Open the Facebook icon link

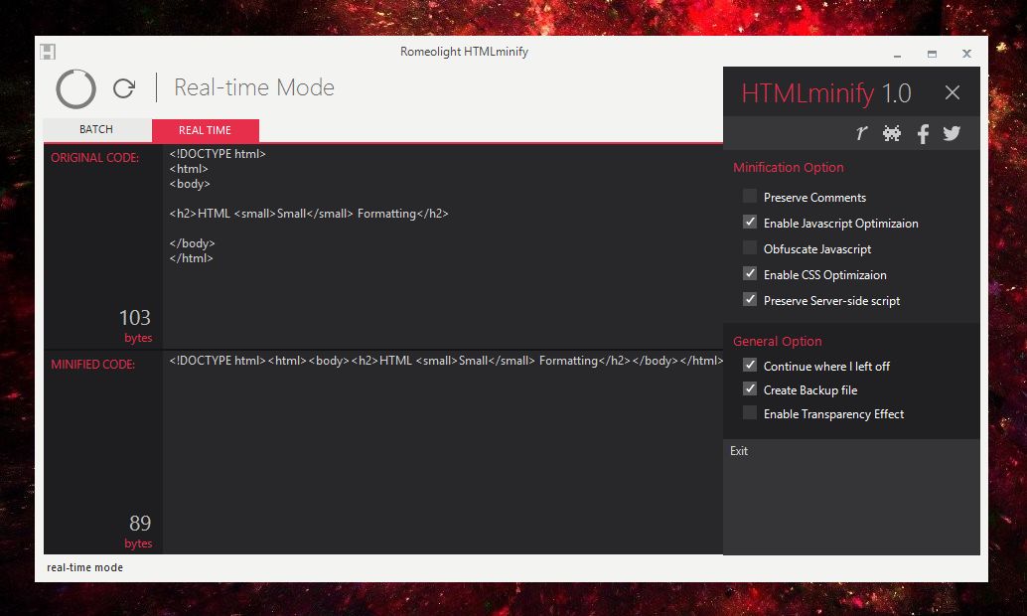coord(923,134)
